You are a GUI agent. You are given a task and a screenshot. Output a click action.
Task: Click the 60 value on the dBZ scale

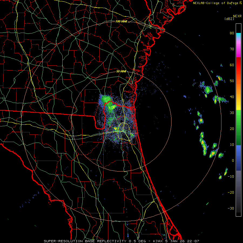[x=232, y=65]
